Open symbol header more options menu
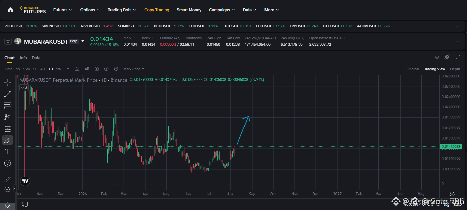Viewport: 467px width, 210px height. 457,41
